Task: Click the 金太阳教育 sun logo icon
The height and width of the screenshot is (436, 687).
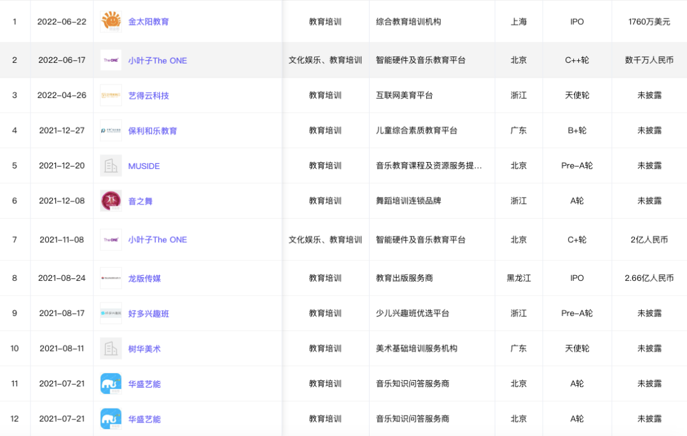Action: tap(111, 22)
